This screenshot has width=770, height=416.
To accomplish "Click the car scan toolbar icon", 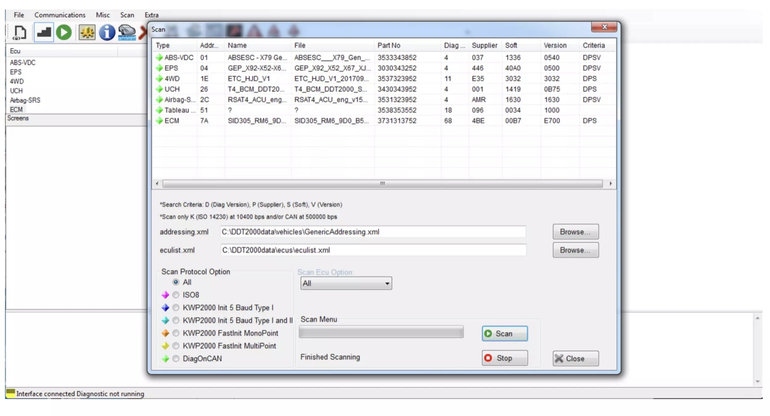I will (x=127, y=32).
